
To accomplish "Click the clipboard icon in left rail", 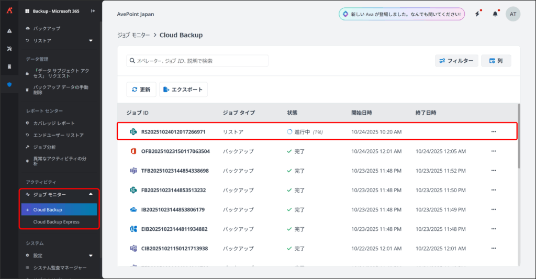I will pos(9,66).
